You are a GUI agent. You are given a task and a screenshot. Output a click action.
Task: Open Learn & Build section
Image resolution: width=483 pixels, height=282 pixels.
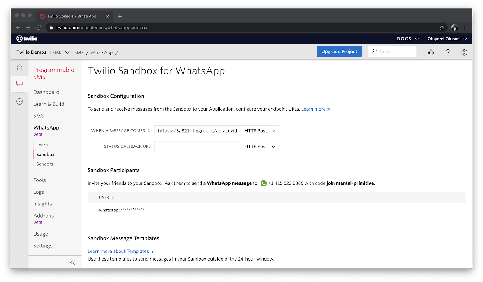coord(49,104)
